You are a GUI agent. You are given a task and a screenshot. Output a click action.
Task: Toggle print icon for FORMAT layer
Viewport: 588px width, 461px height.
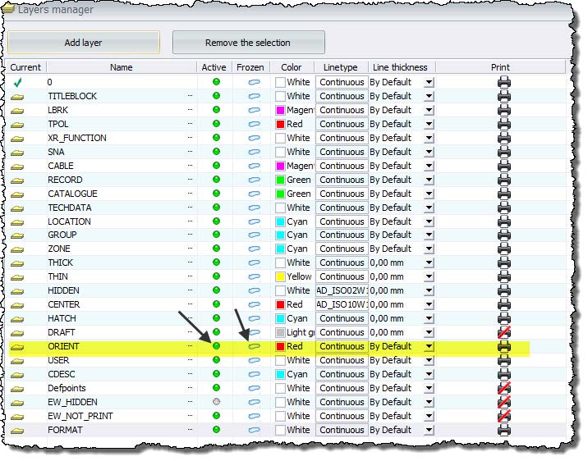coord(503,430)
